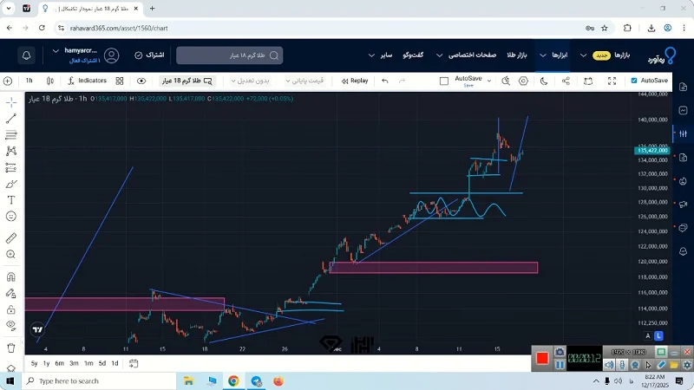Open the emoji sticker tool

(x=11, y=217)
